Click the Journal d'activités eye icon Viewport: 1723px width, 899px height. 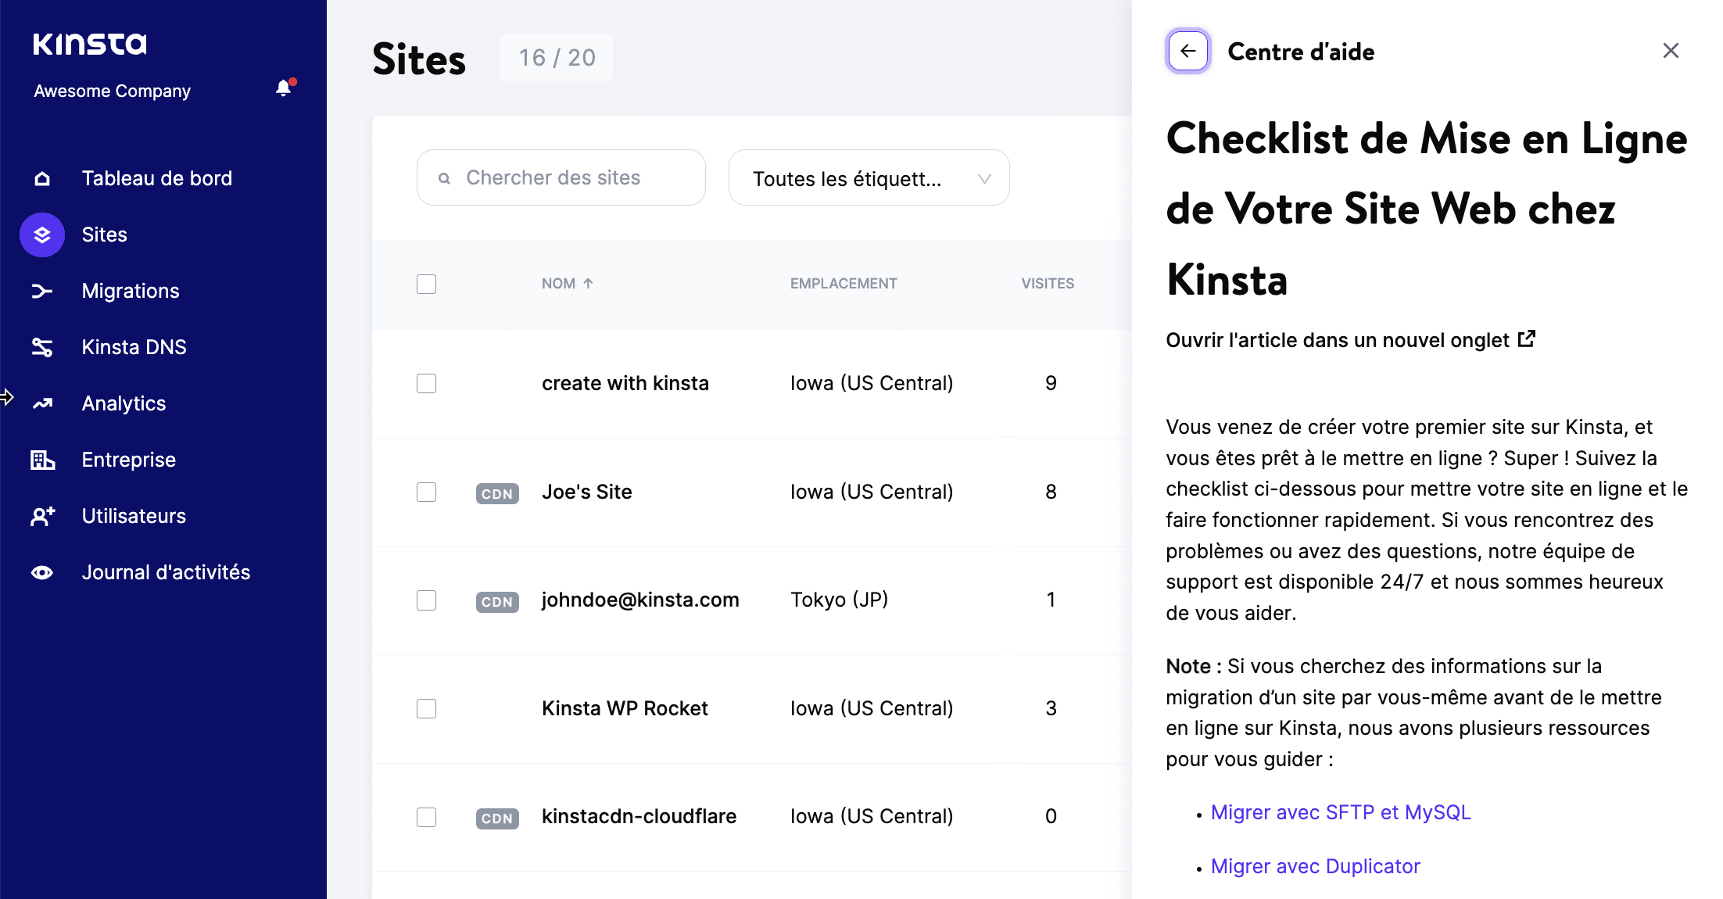(x=42, y=572)
